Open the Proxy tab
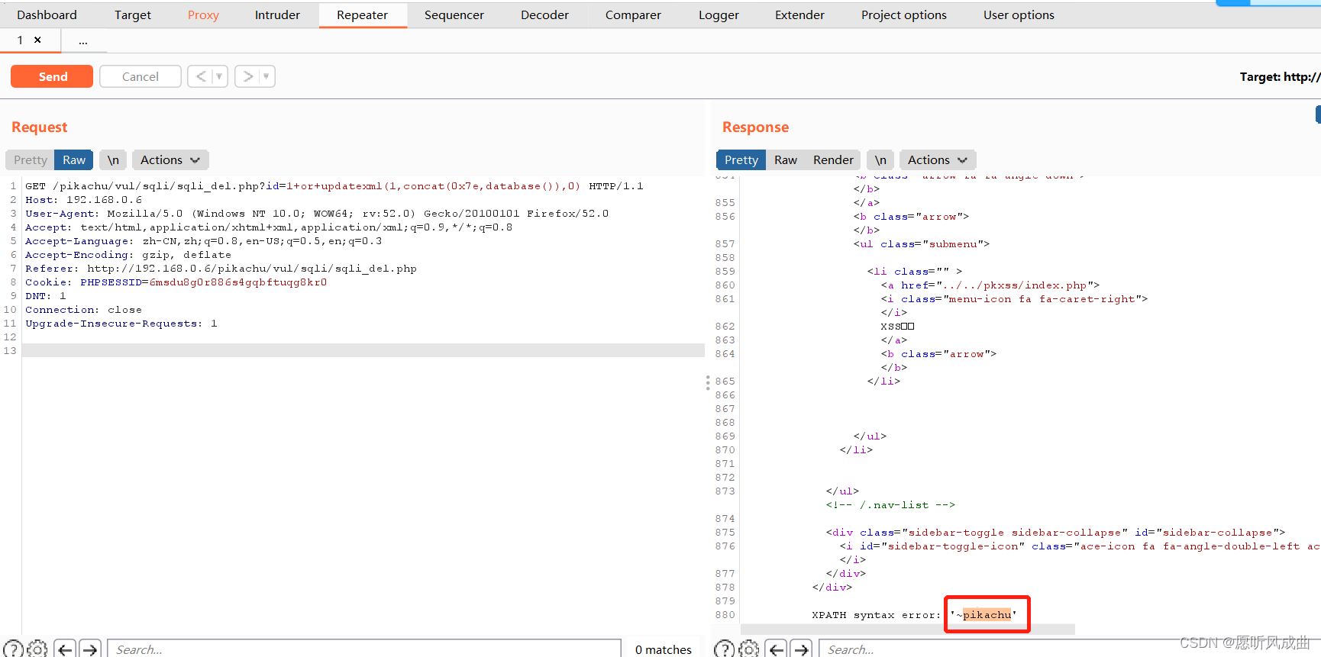Screen dimensions: 1321x657 [203, 14]
